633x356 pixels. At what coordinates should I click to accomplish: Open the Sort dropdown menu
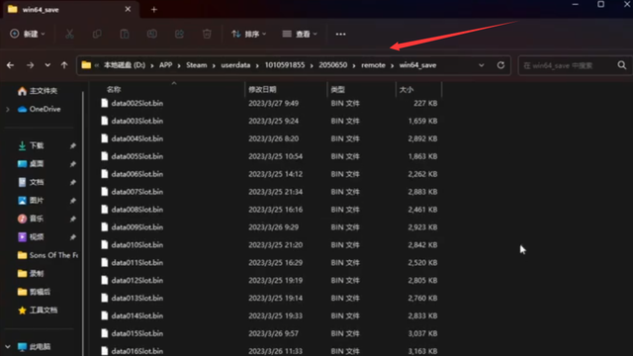(x=248, y=34)
